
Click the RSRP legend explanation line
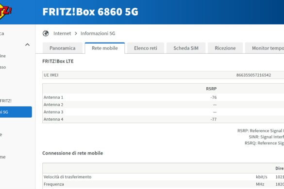click(x=261, y=131)
